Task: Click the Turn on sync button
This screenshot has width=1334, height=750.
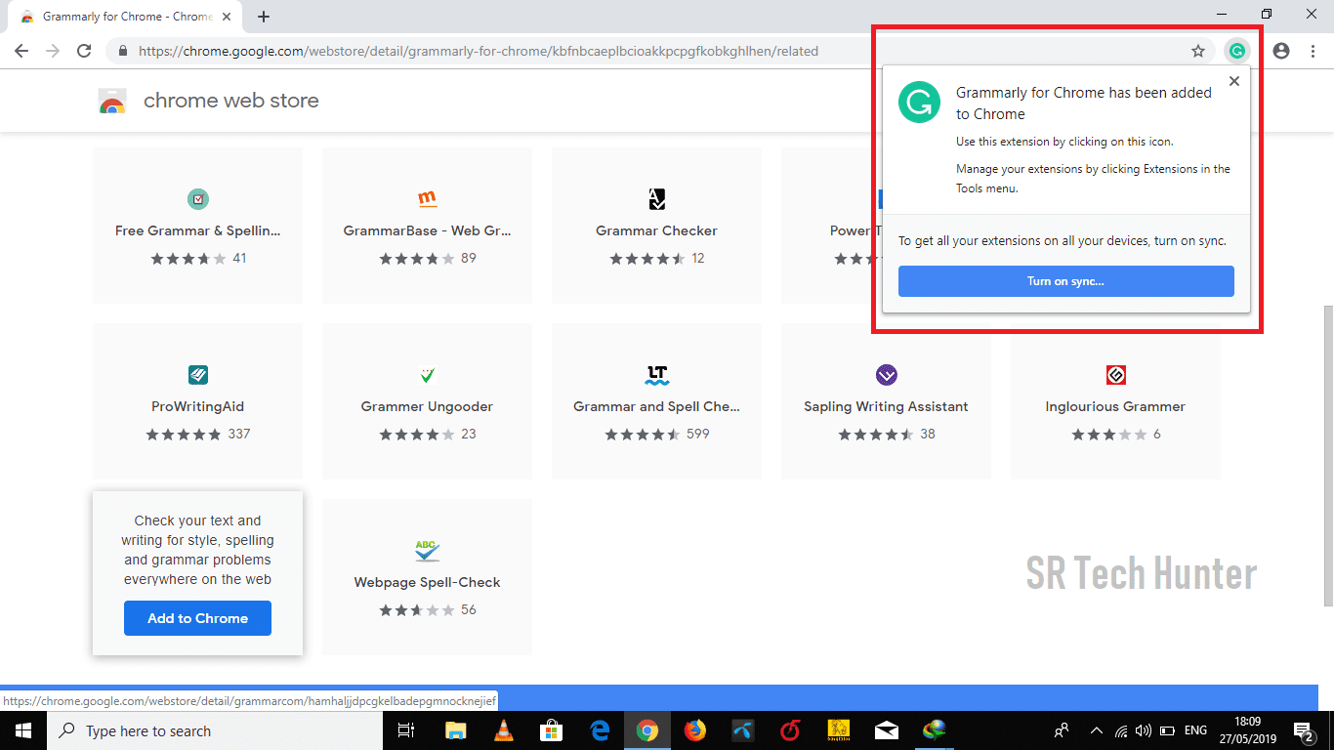Action: [x=1065, y=281]
